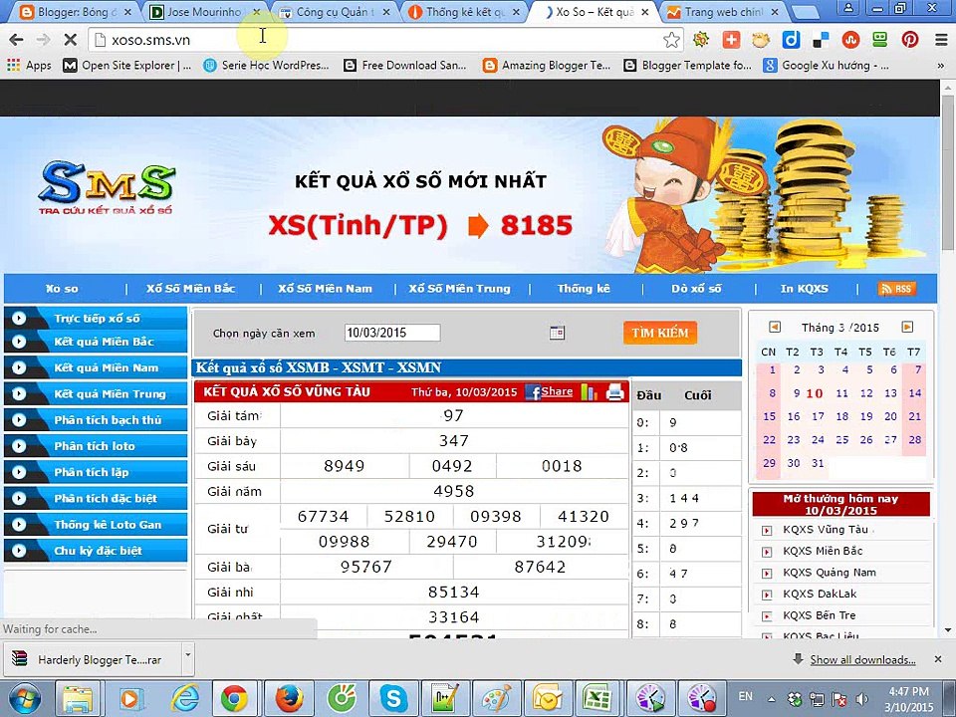This screenshot has width=956, height=717.
Task: Go to previous month in calendar
Action: coord(775,328)
